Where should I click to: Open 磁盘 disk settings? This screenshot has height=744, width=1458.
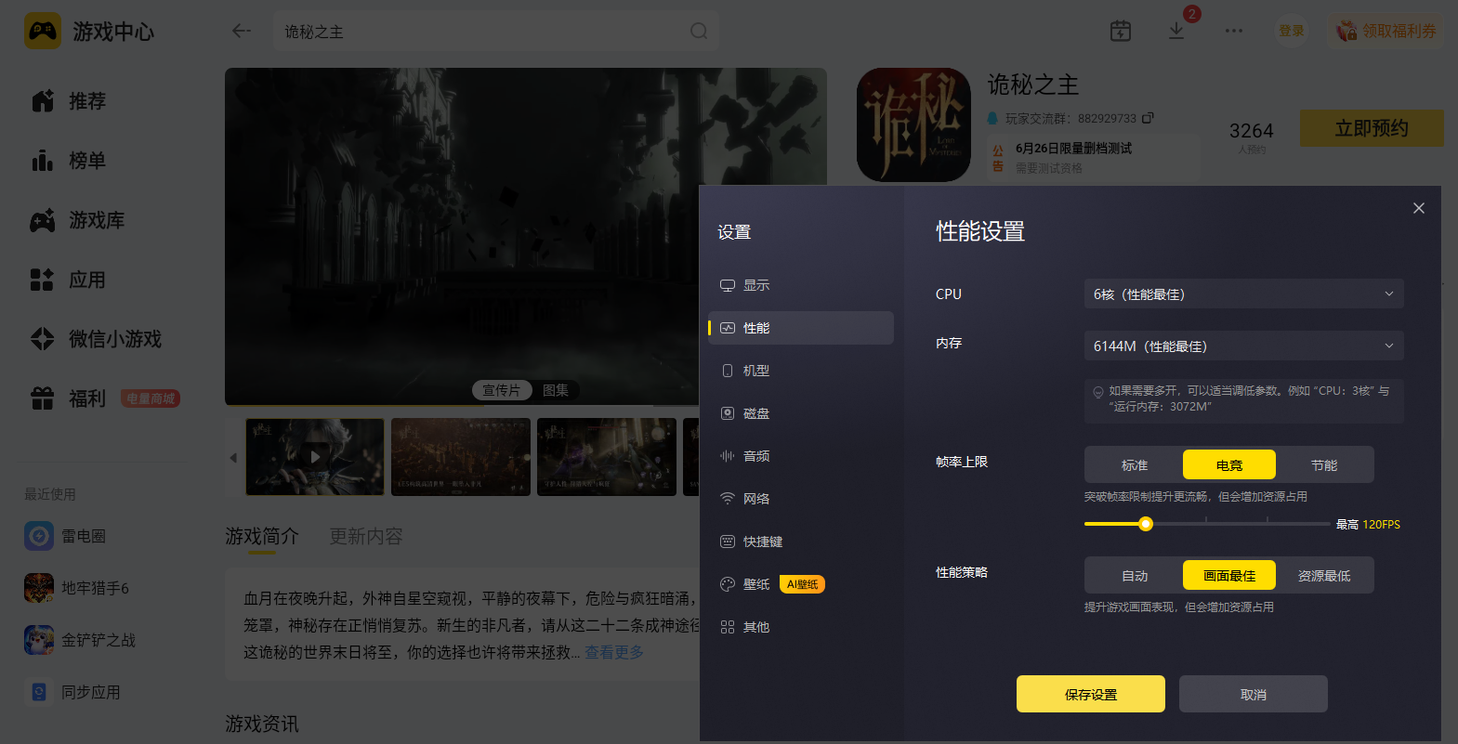[x=801, y=413]
